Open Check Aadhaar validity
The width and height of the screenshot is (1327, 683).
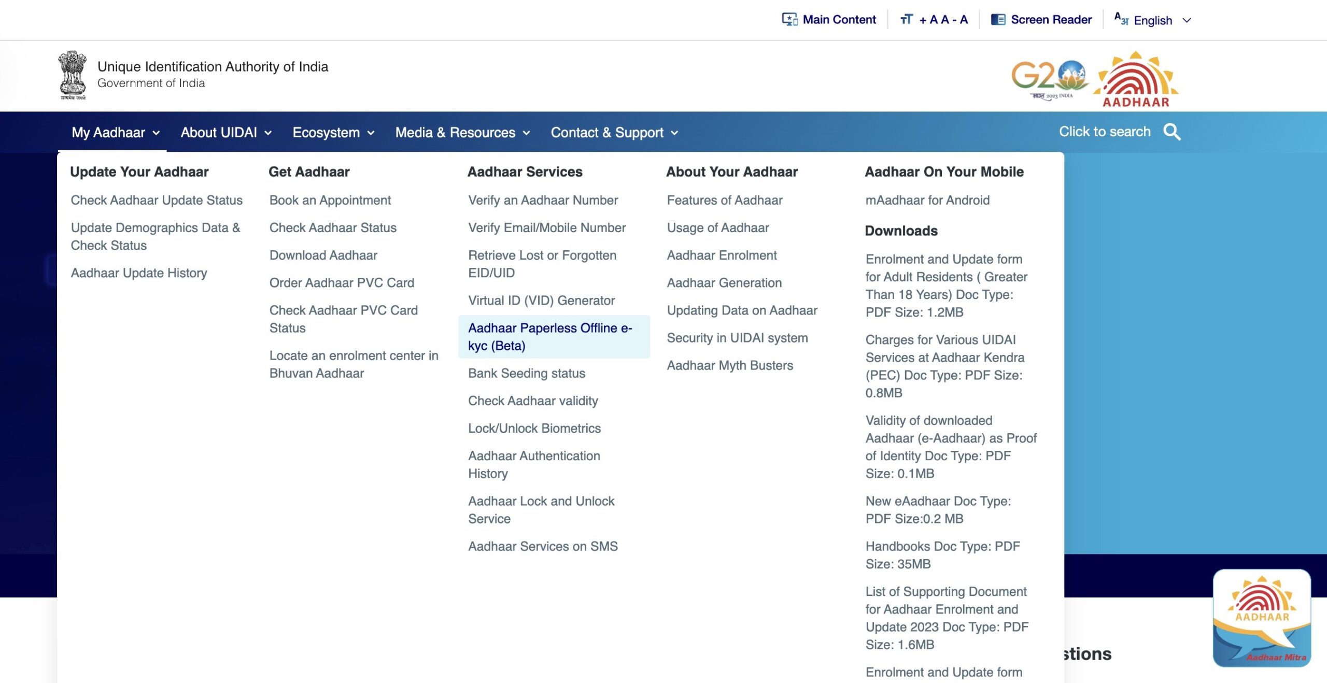click(x=533, y=401)
